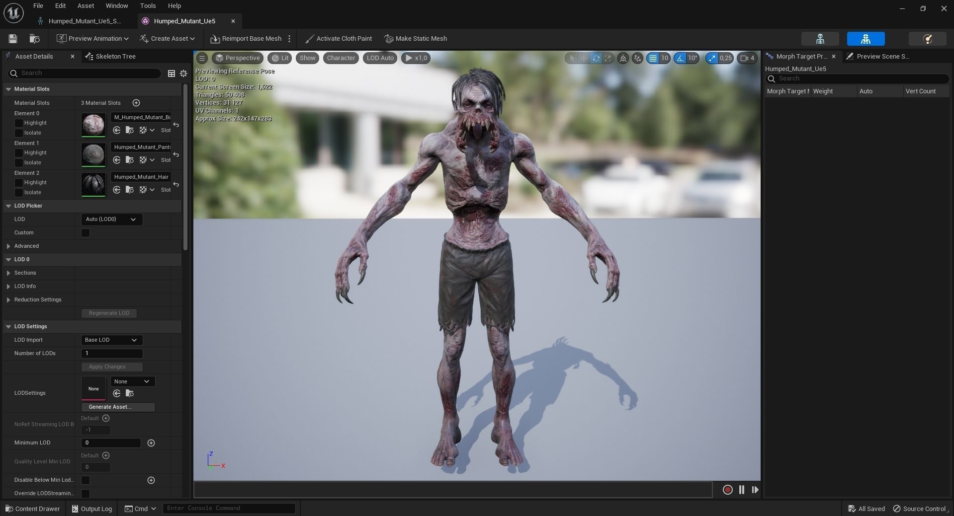Browse to asset in Content Browser icon
Viewport: 954px width, 516px height.
click(34, 39)
